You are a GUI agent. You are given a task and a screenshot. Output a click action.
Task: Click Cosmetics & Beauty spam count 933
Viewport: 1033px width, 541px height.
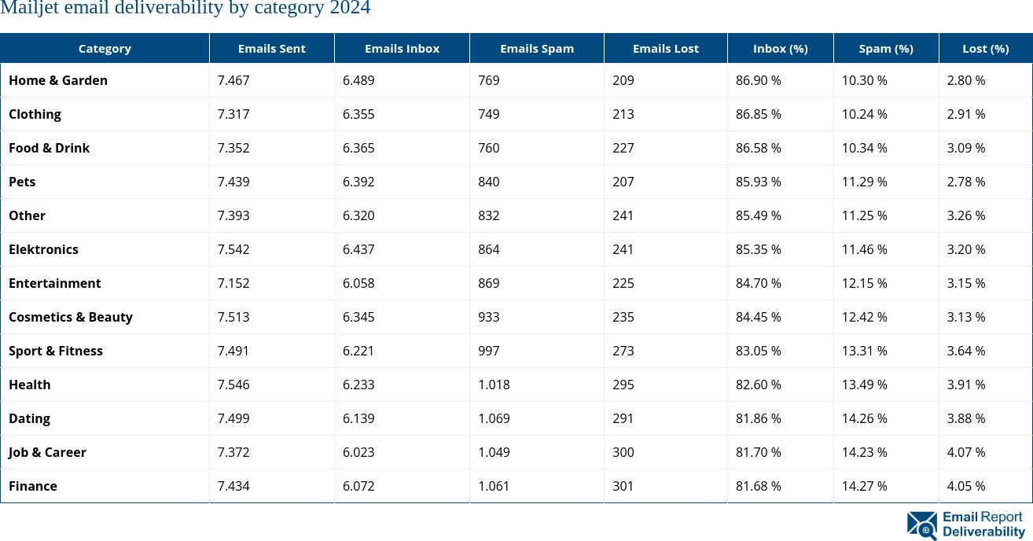tap(489, 317)
